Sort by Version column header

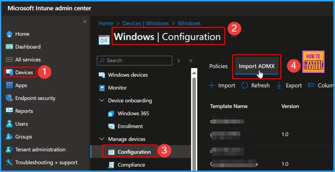click(290, 106)
